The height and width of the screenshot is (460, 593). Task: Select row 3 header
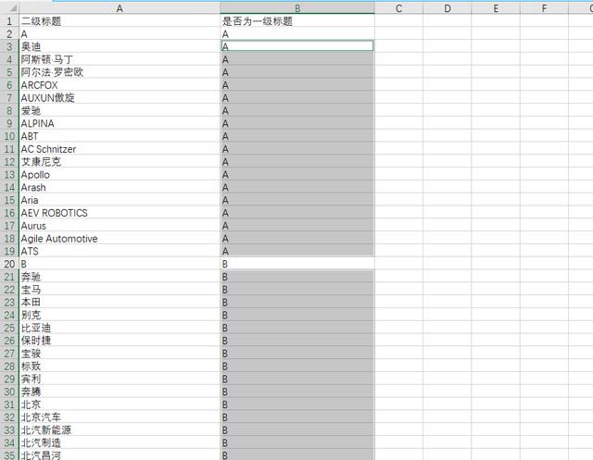pyautogui.click(x=9, y=46)
